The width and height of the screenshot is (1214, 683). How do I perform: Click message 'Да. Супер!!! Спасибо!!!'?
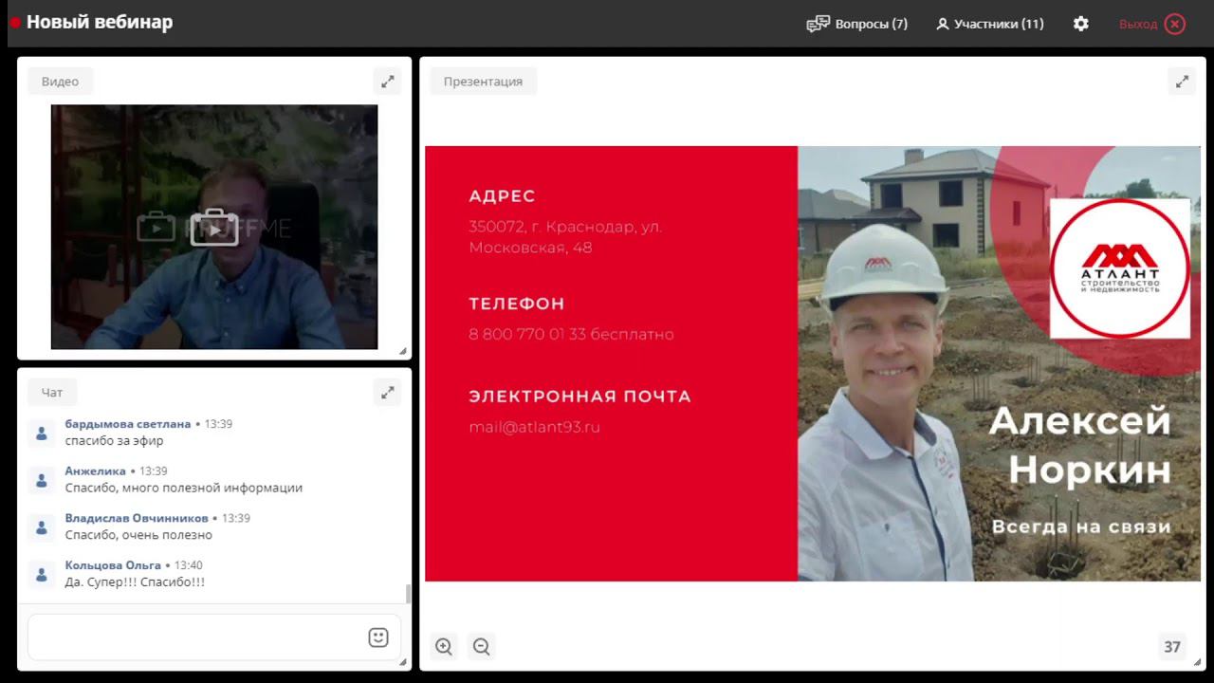tap(135, 582)
